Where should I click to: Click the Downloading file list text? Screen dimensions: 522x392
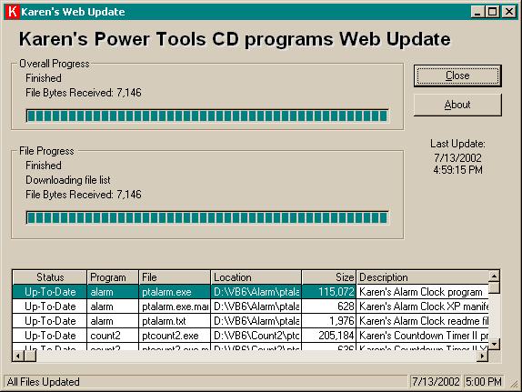(68, 180)
